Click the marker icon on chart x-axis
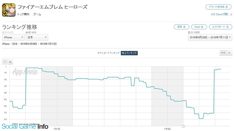Screen dimensions: 234x131 184,126
